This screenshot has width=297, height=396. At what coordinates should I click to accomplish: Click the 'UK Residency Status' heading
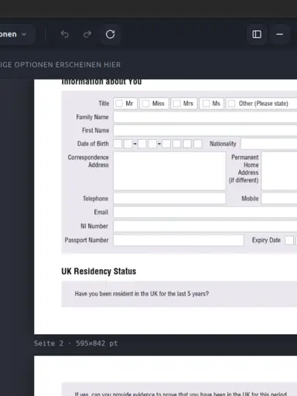click(x=99, y=271)
